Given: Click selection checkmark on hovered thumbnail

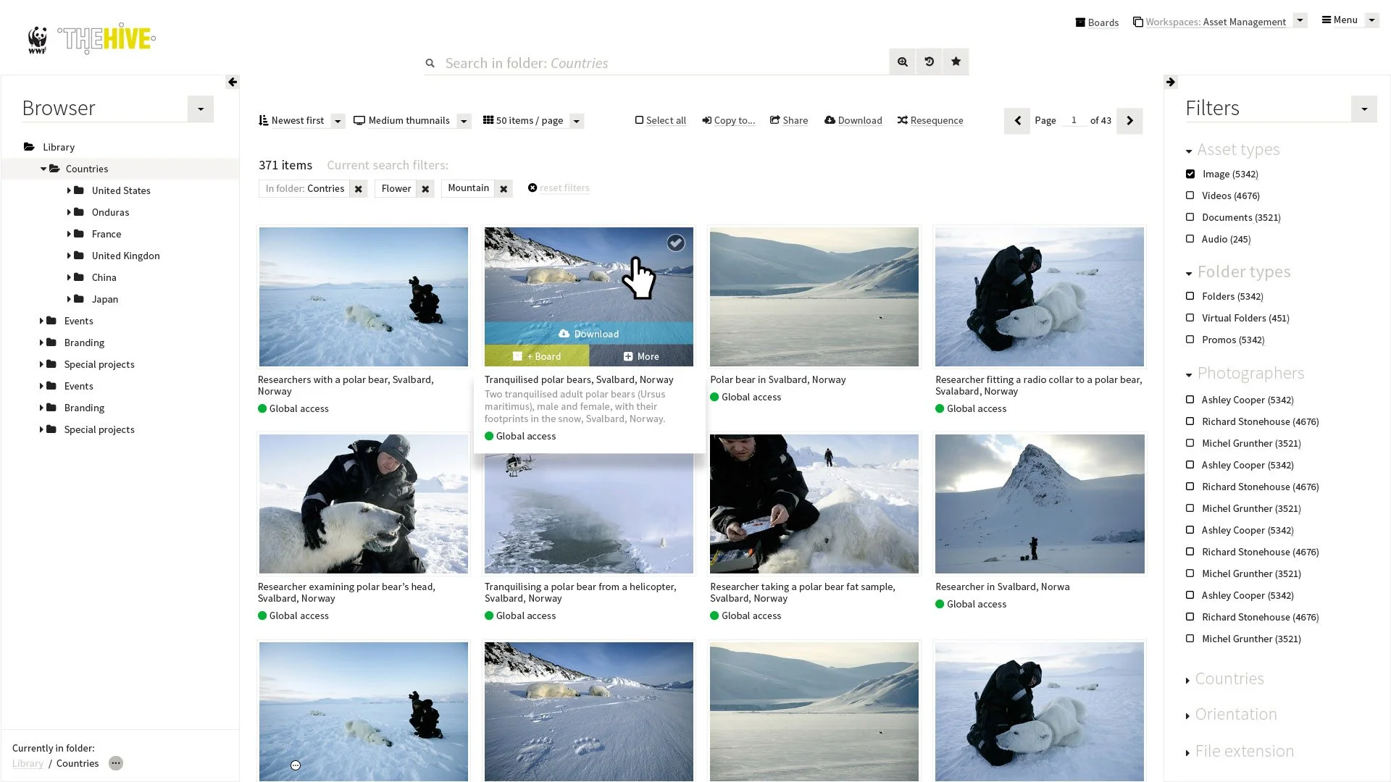Looking at the screenshot, I should click(x=675, y=243).
